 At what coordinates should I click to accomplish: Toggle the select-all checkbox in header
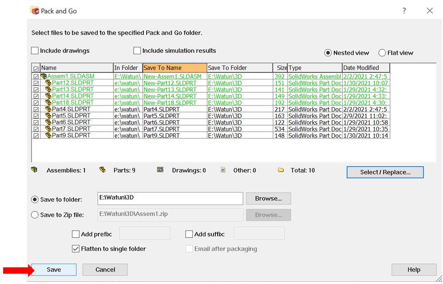pyautogui.click(x=36, y=69)
